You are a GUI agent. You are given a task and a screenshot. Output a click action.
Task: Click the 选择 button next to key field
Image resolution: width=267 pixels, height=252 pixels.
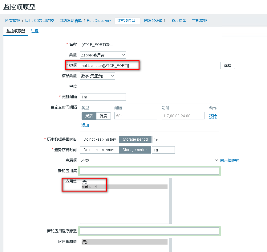click(227, 65)
